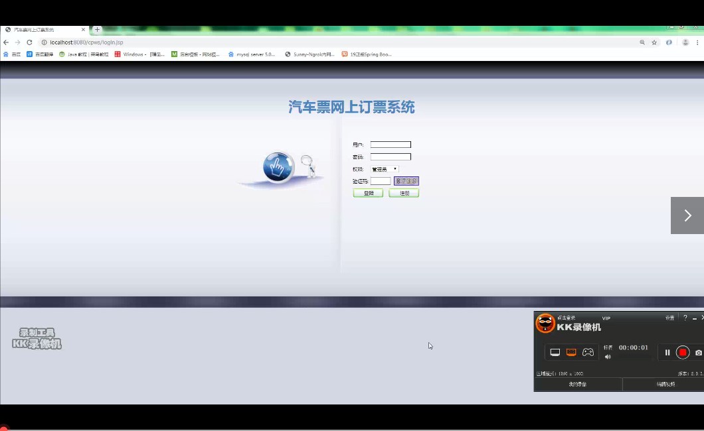Open the Chrome three-dot menu

pyautogui.click(x=697, y=42)
